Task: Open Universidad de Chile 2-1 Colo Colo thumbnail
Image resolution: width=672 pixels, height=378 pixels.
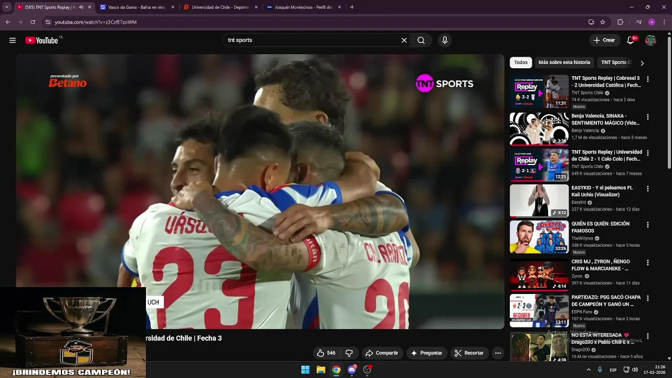Action: (539, 165)
